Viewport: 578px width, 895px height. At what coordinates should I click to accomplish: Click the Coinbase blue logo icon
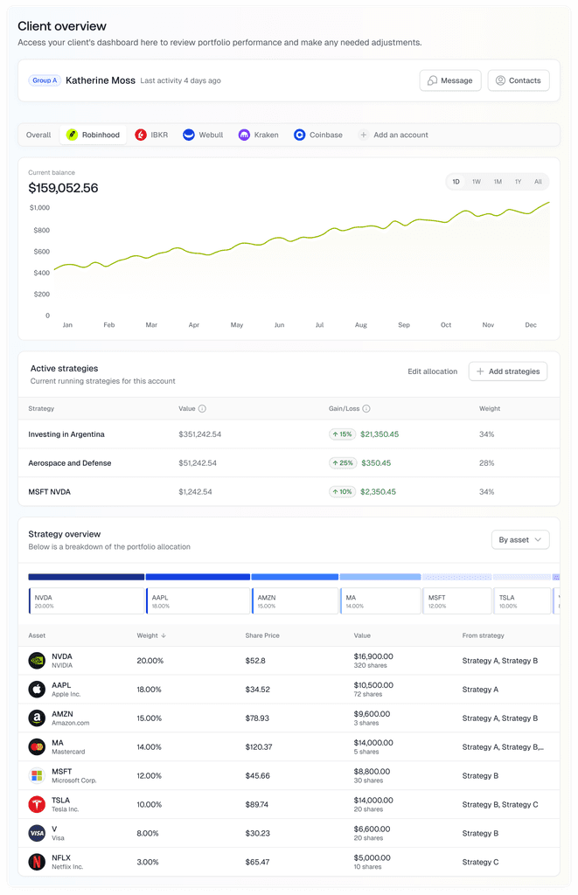(x=299, y=135)
